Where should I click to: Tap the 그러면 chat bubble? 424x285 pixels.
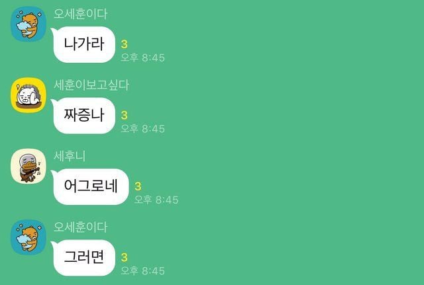pyautogui.click(x=83, y=257)
